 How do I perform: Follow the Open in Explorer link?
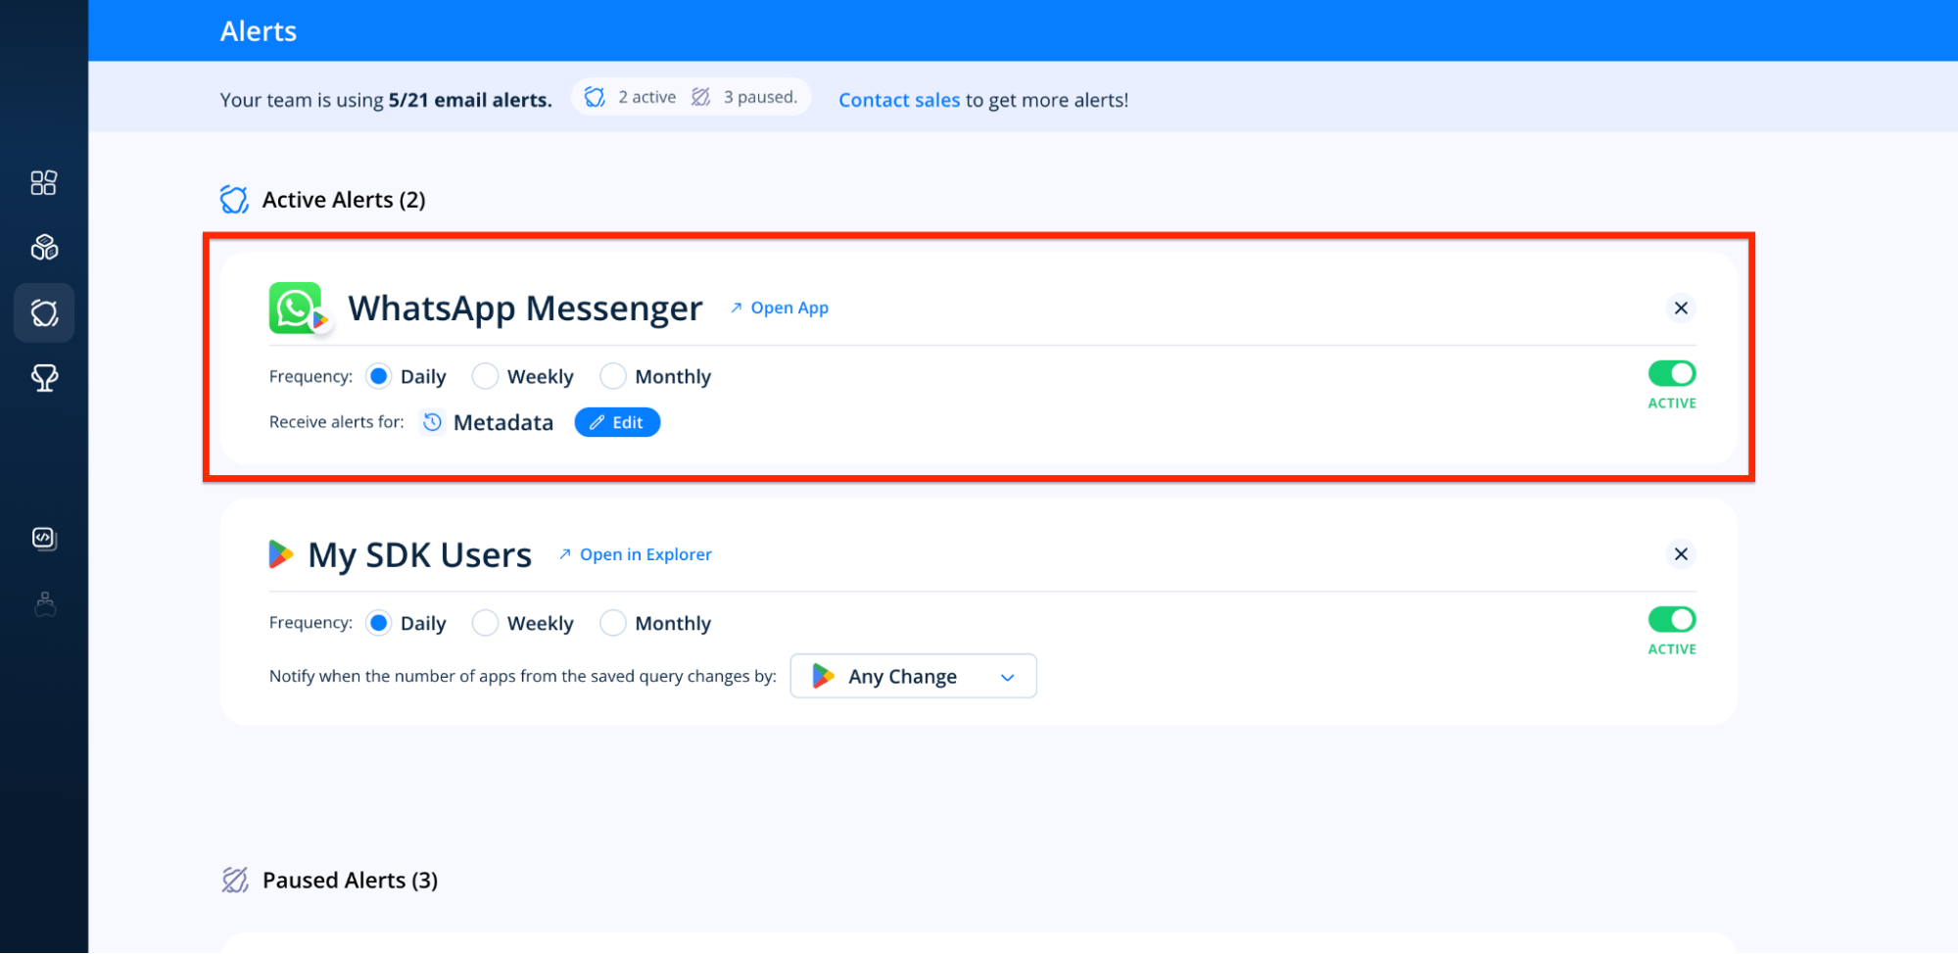coord(636,554)
